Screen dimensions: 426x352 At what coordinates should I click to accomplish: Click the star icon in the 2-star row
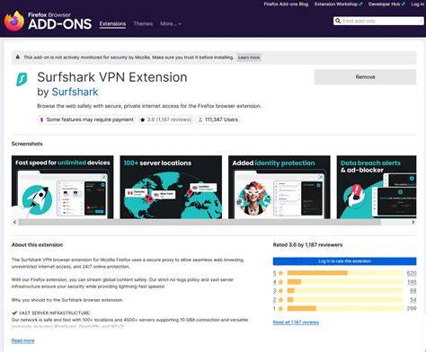(x=280, y=300)
